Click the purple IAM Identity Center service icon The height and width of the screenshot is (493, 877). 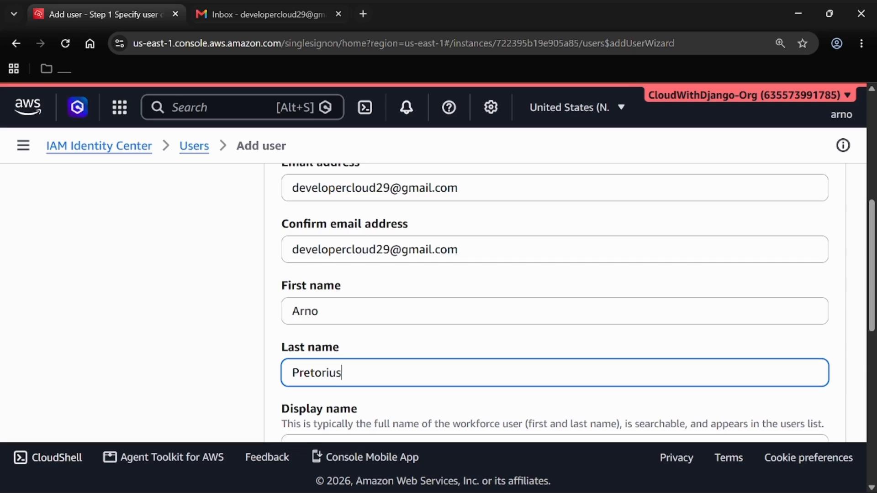pyautogui.click(x=78, y=107)
